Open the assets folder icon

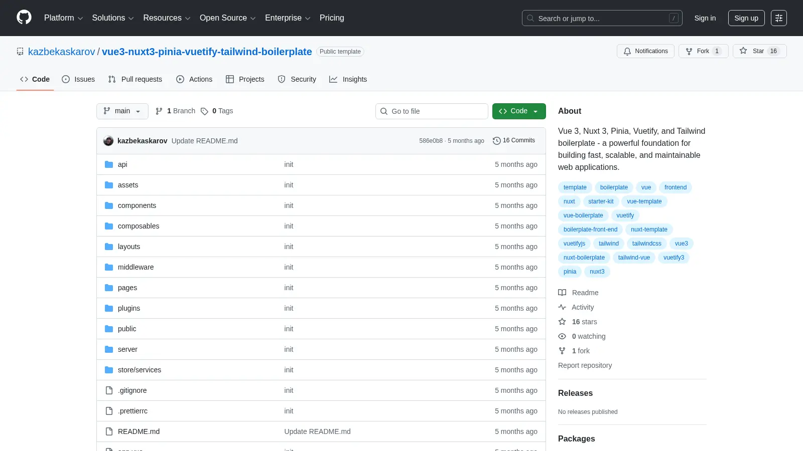[109, 185]
